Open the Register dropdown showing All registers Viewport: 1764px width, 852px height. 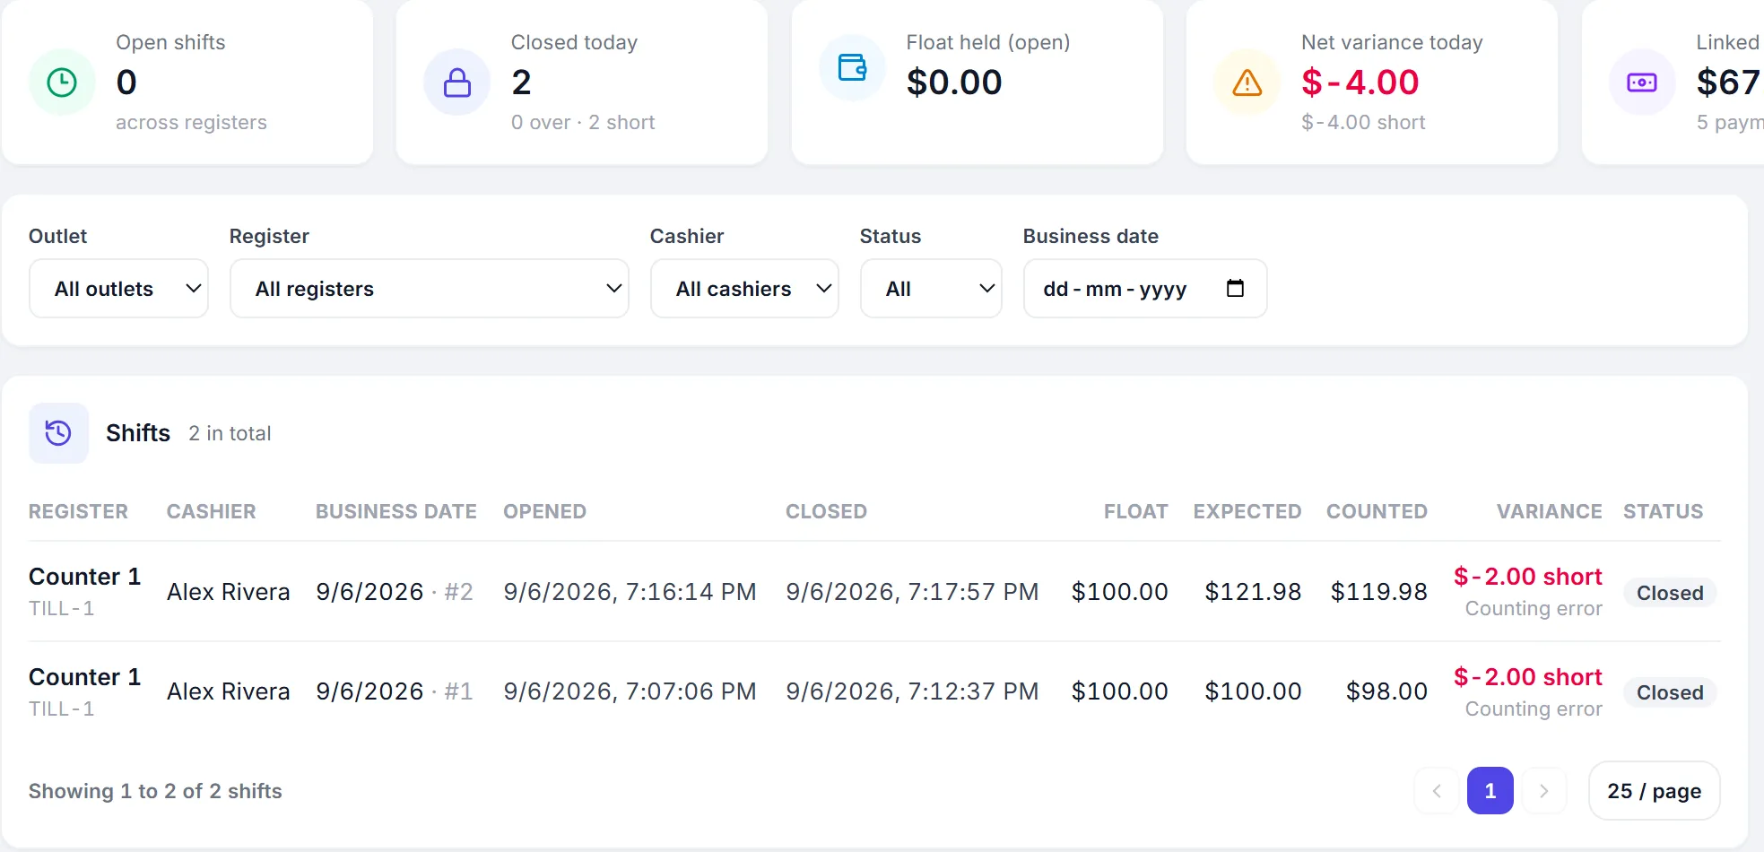(430, 289)
